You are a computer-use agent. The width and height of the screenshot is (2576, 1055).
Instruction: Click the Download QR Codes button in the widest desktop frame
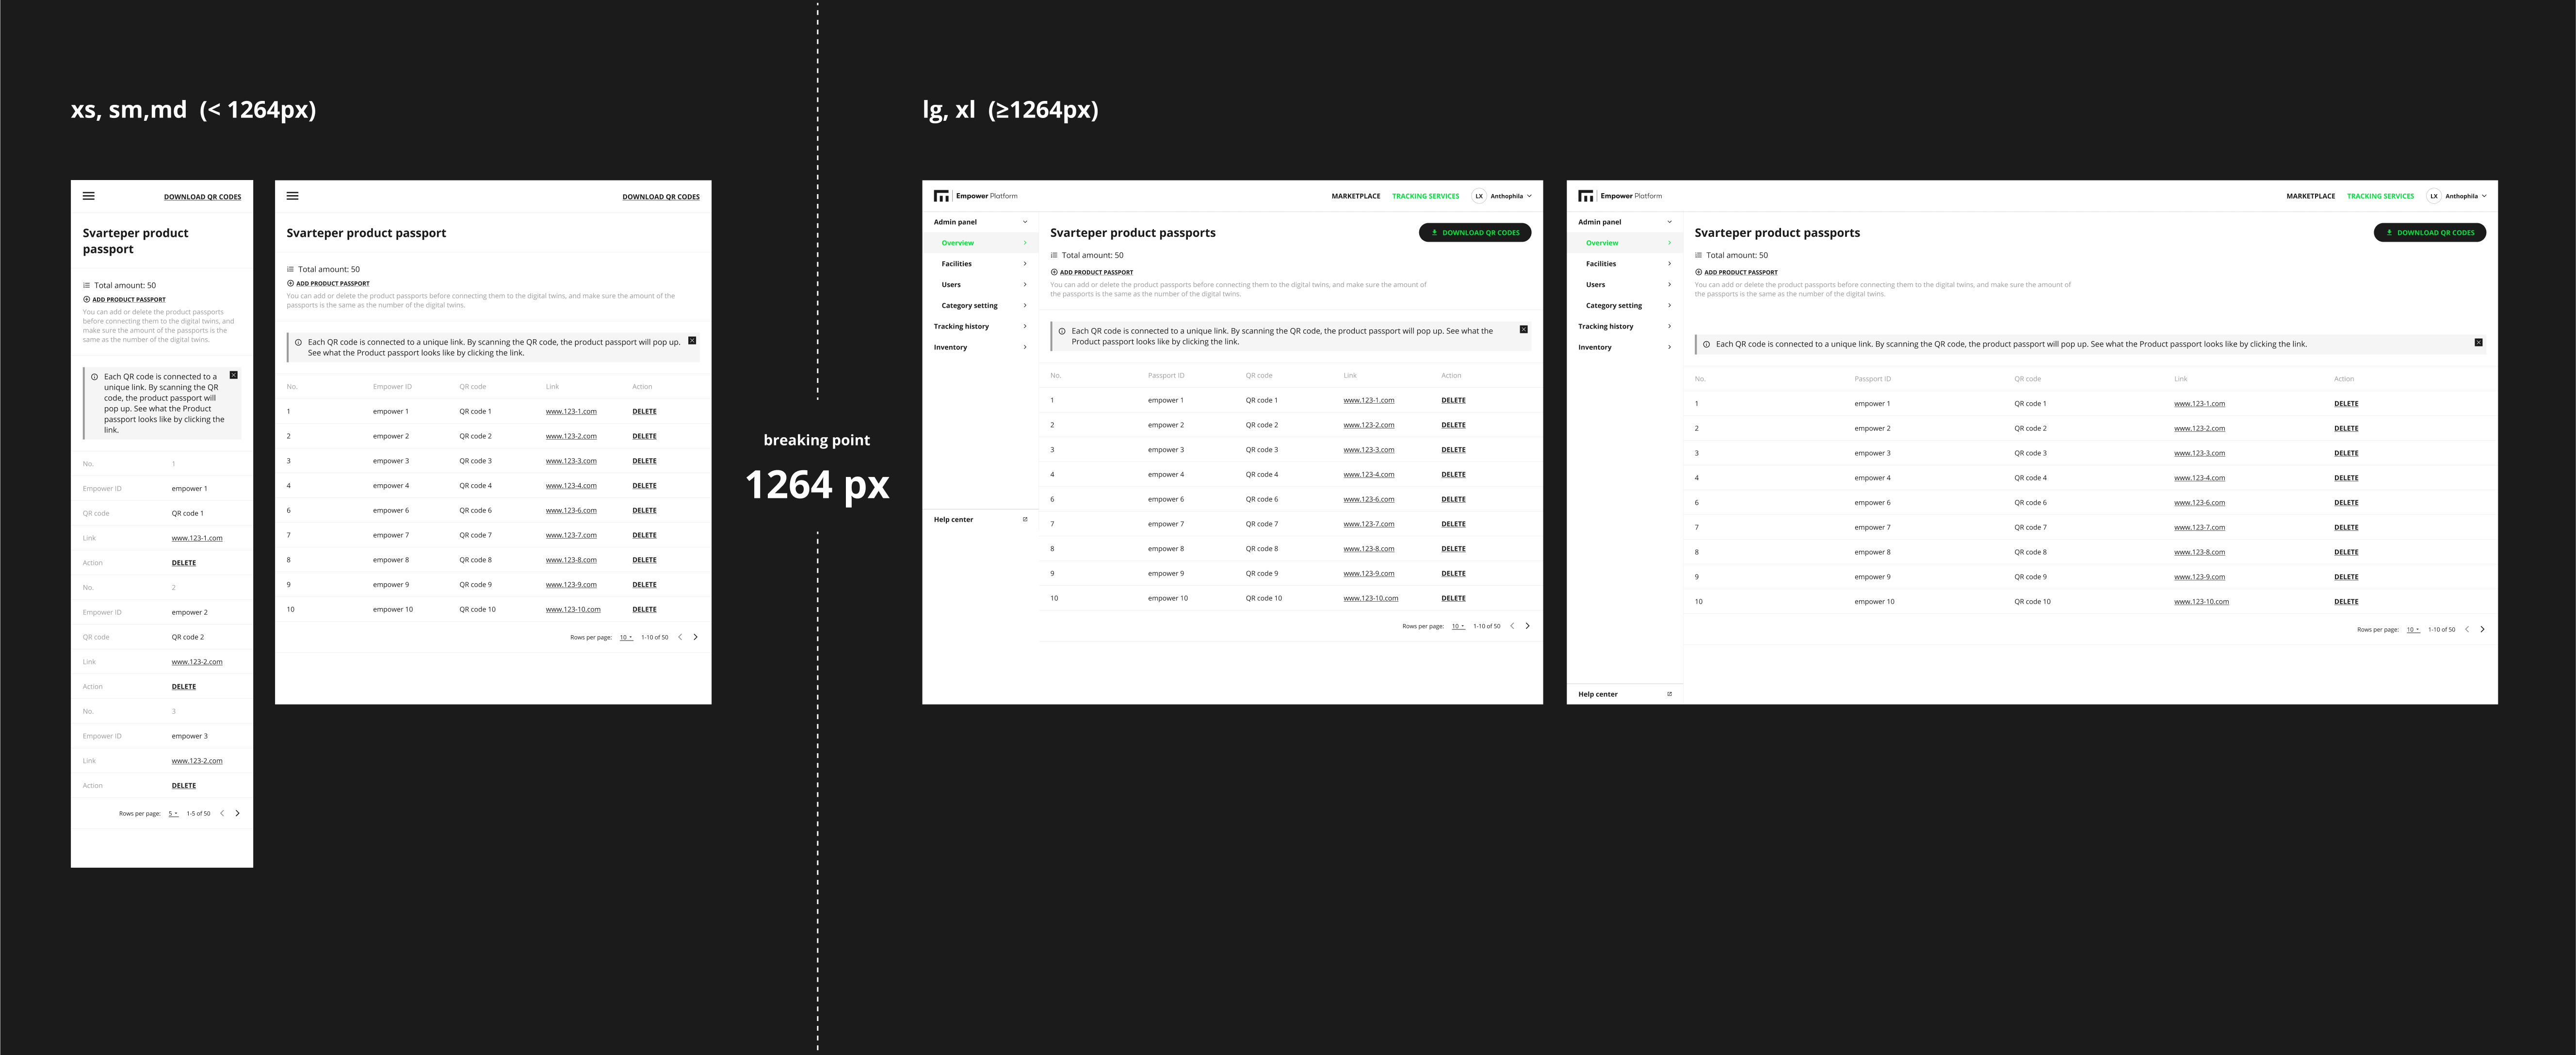(2430, 232)
